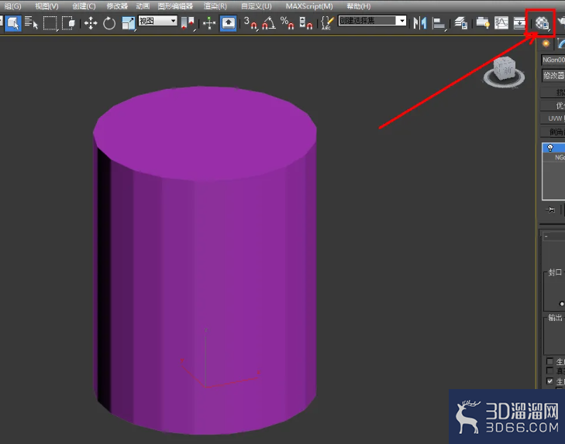Click the Pin Stack icon
Screen dimensions: 565x444
[x=550, y=210]
